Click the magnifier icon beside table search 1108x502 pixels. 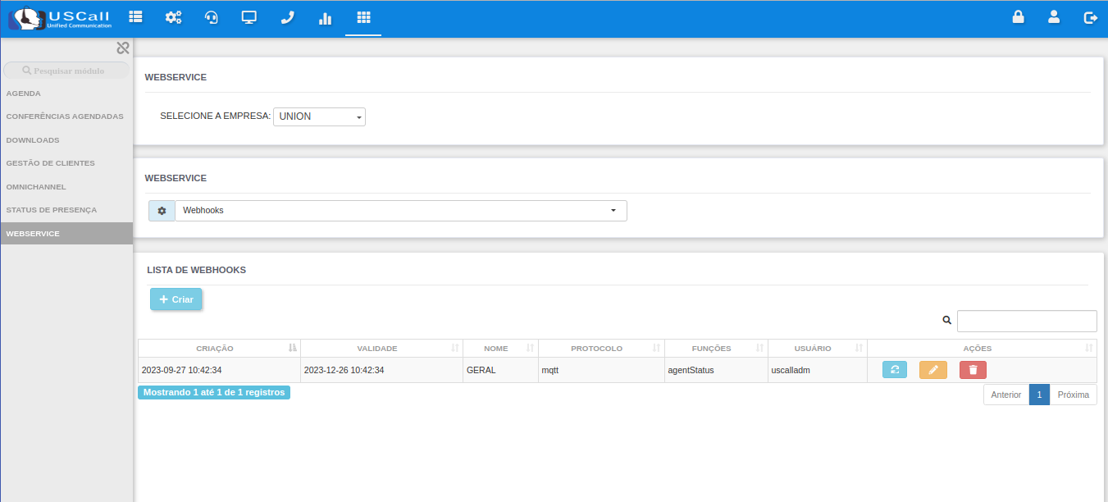(947, 321)
